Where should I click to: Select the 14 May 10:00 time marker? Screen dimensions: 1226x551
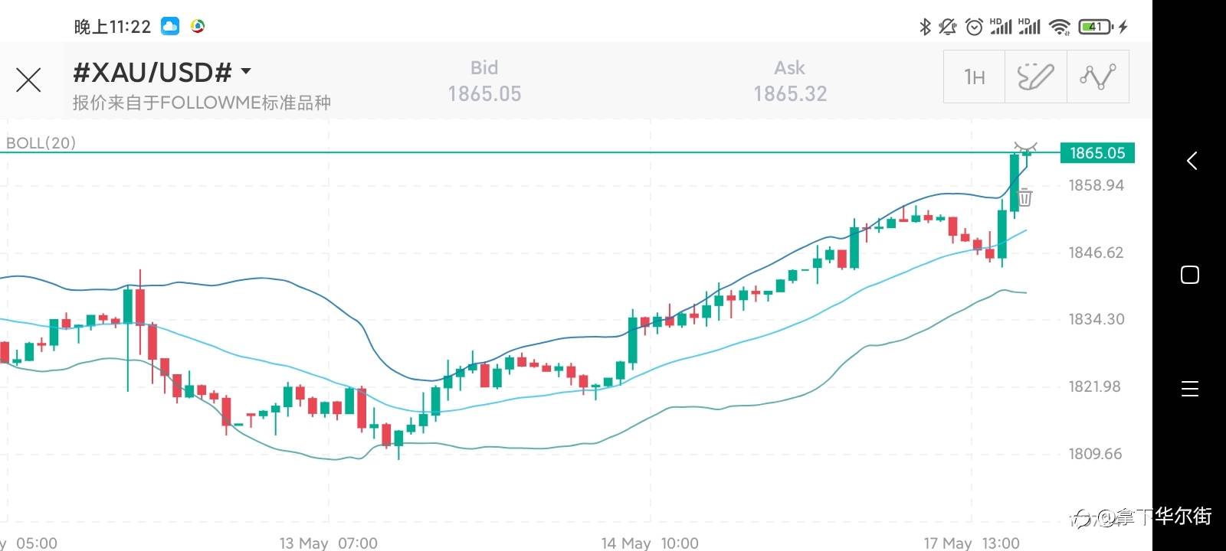coord(650,543)
